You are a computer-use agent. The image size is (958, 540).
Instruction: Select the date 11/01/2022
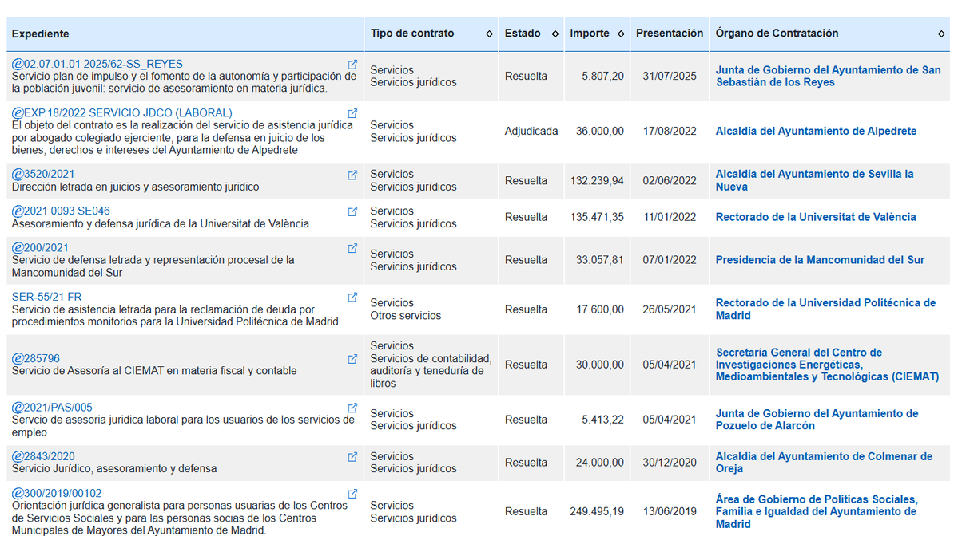click(x=670, y=217)
